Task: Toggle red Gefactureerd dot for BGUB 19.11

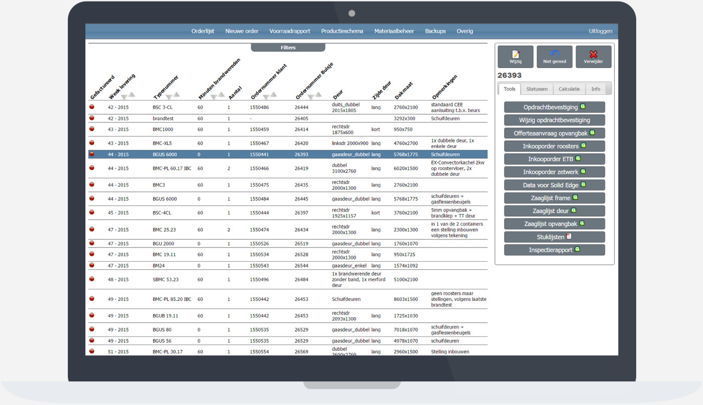Action: [x=92, y=316]
